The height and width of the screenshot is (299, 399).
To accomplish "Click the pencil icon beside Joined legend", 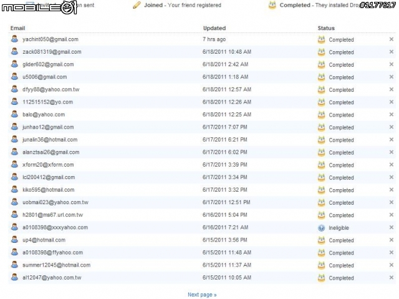I will pos(137,5).
